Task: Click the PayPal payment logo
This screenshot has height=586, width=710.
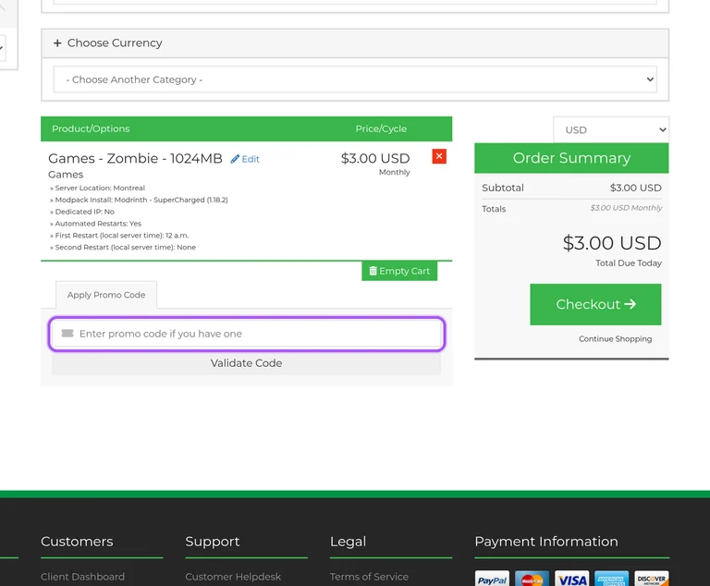Action: point(492,579)
